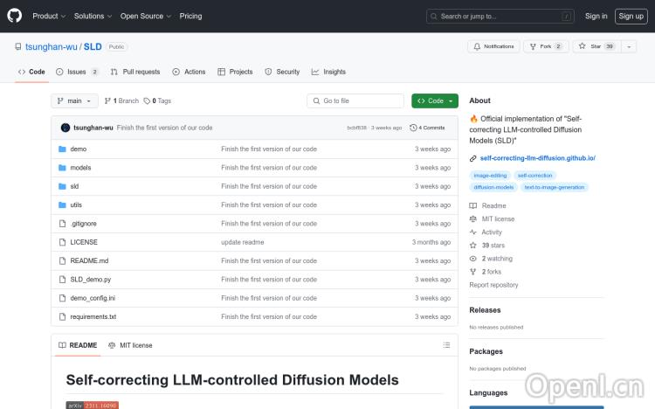Click the Search or jump to field
This screenshot has width=655, height=409.
tap(500, 17)
